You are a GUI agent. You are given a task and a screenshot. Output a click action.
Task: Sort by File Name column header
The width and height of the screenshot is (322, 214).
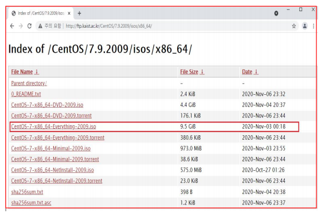click(x=25, y=72)
